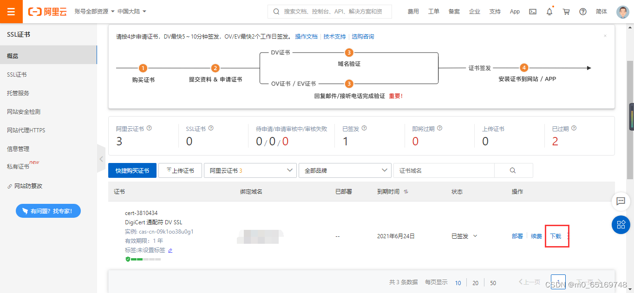The height and width of the screenshot is (293, 634).
Task: Open the shopping cart icon
Action: point(566,12)
